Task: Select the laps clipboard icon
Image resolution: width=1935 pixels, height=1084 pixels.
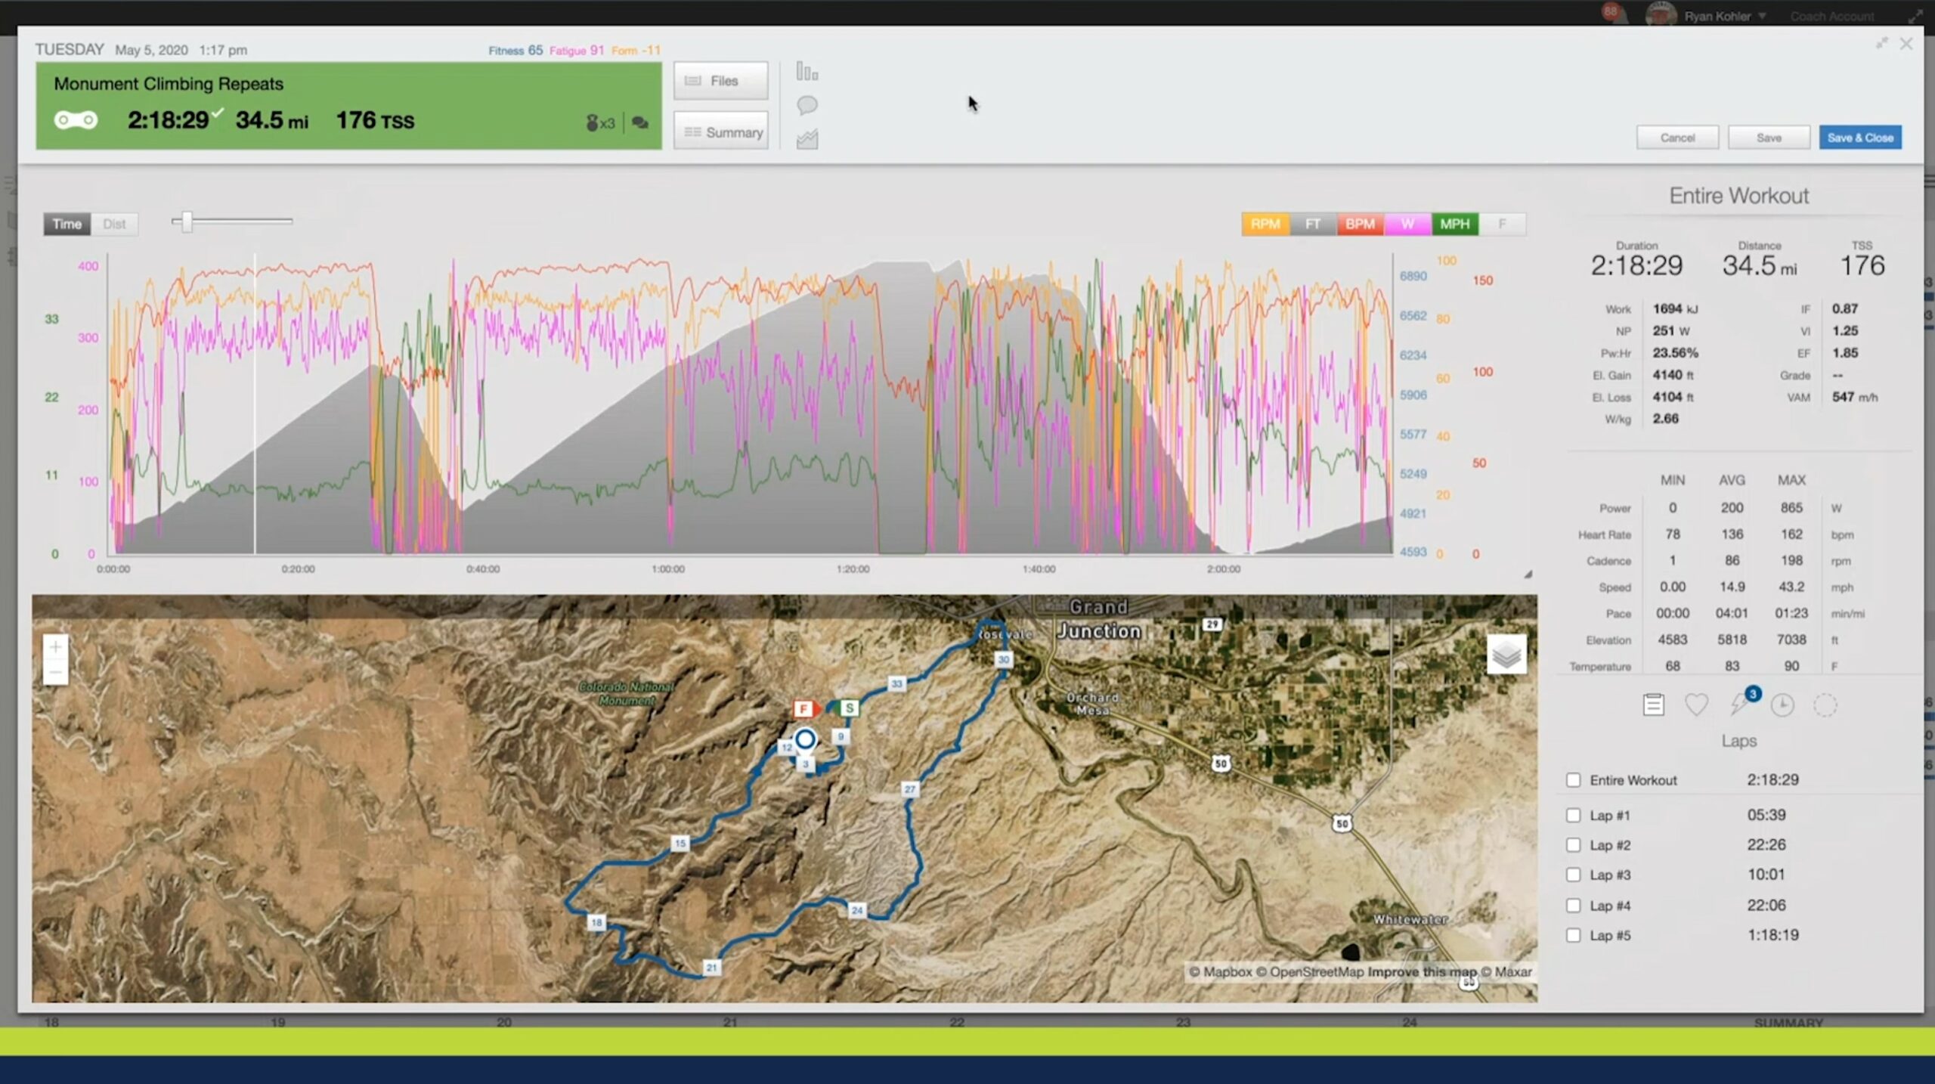Action: 1653,705
